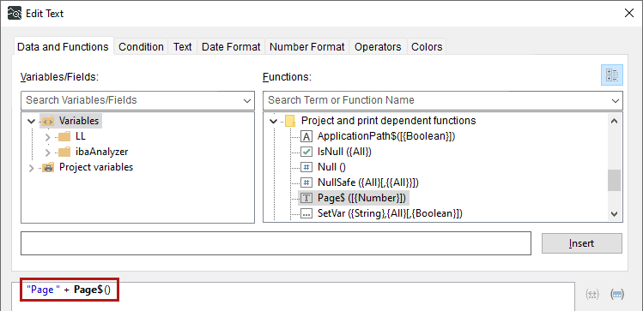This screenshot has width=643, height=311.
Task: Click the Functions list scroll down arrow
Action: [x=614, y=213]
